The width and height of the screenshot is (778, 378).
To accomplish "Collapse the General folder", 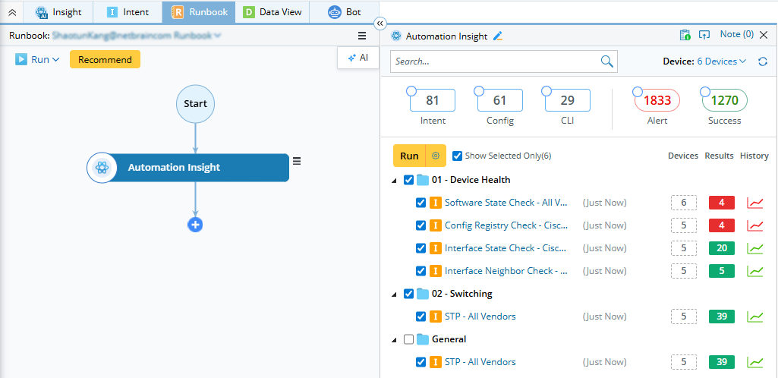I will tap(394, 340).
